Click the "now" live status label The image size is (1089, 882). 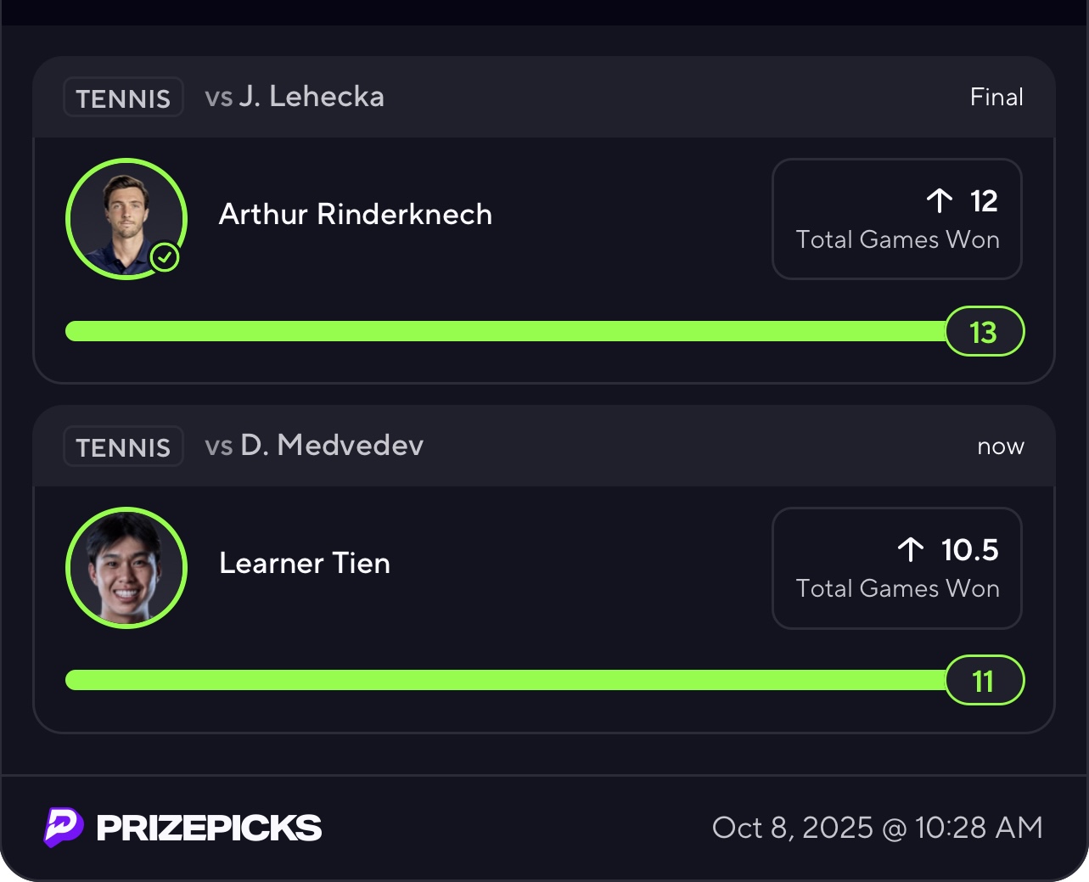[x=1000, y=447]
